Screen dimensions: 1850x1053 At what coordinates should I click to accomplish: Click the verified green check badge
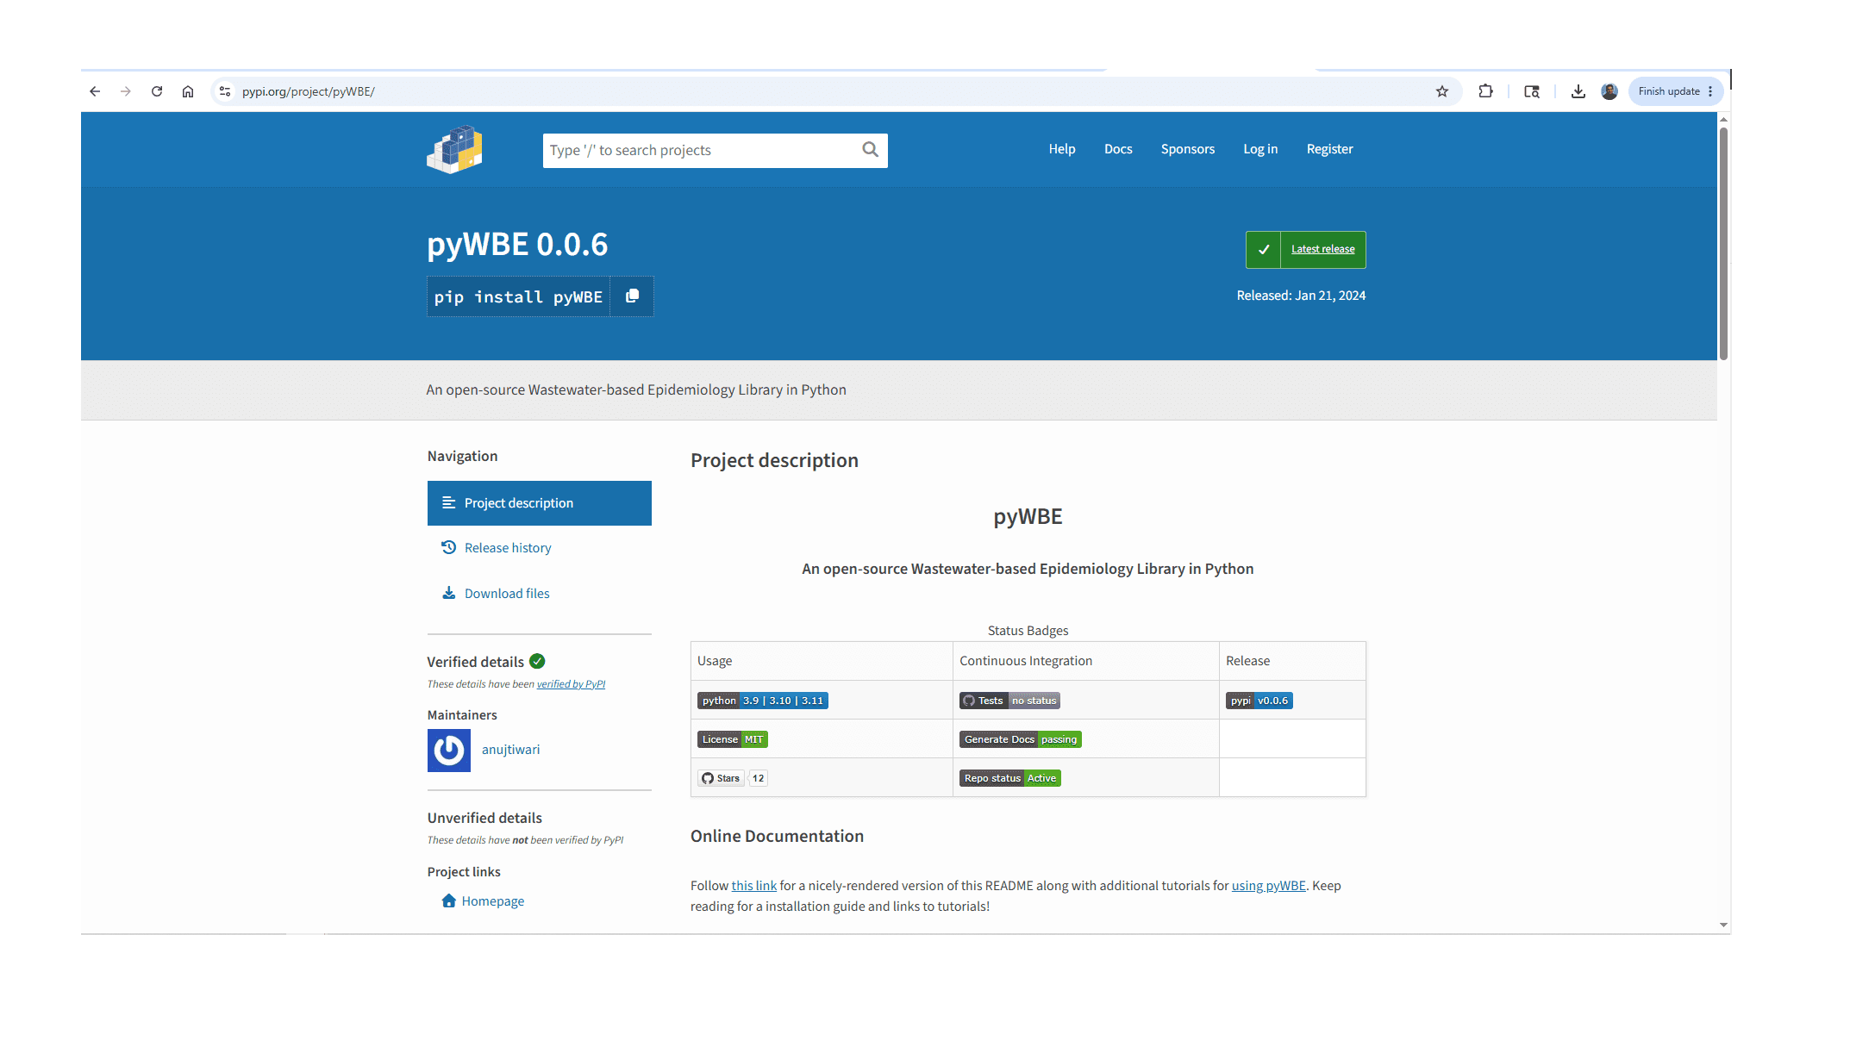point(537,661)
